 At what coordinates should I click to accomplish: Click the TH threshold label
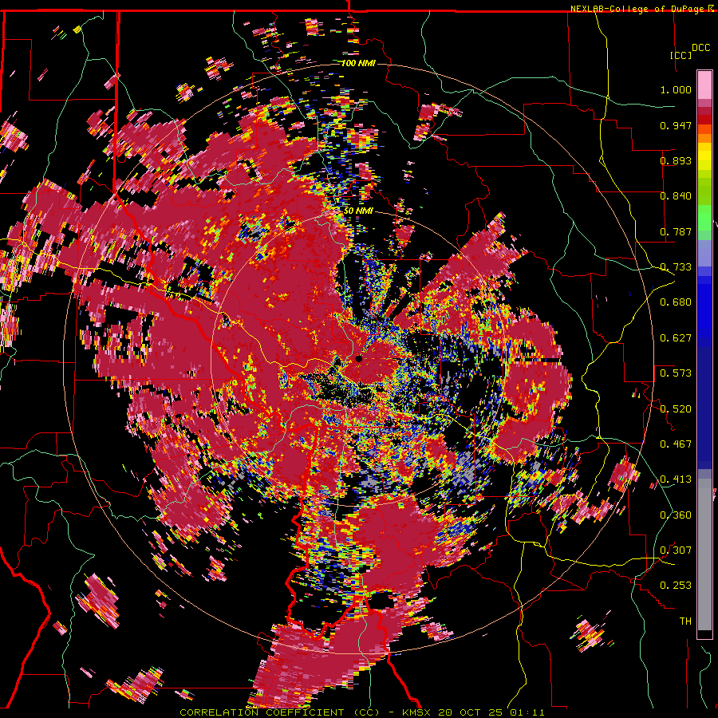pyautogui.click(x=685, y=621)
